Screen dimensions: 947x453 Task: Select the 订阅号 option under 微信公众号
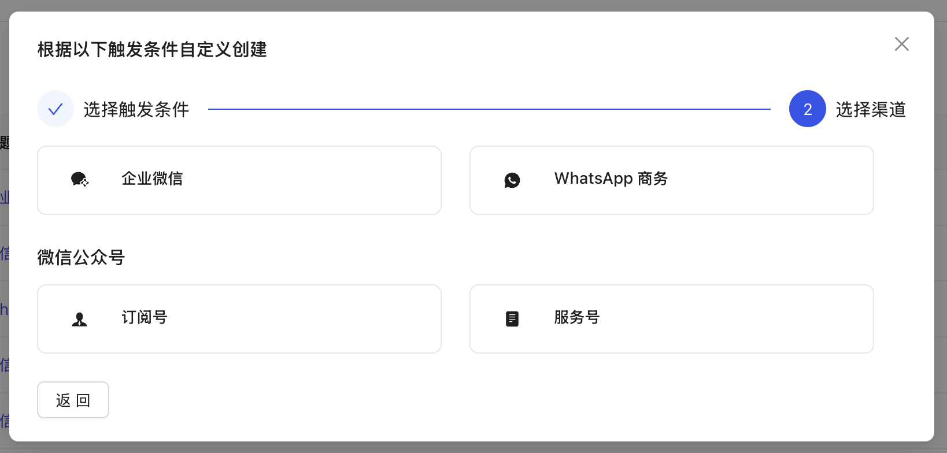pos(239,318)
